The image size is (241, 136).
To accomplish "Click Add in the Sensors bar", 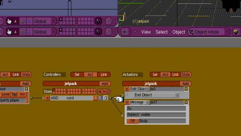I will point(26,84).
